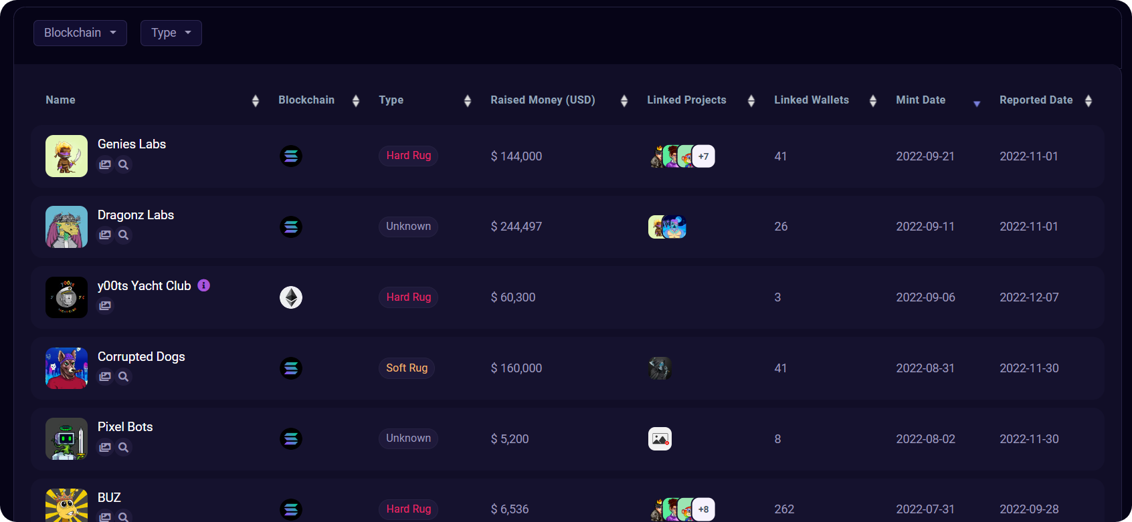Viewport: 1132px width, 522px height.
Task: Open Pixel Bots project name link
Action: [125, 427]
